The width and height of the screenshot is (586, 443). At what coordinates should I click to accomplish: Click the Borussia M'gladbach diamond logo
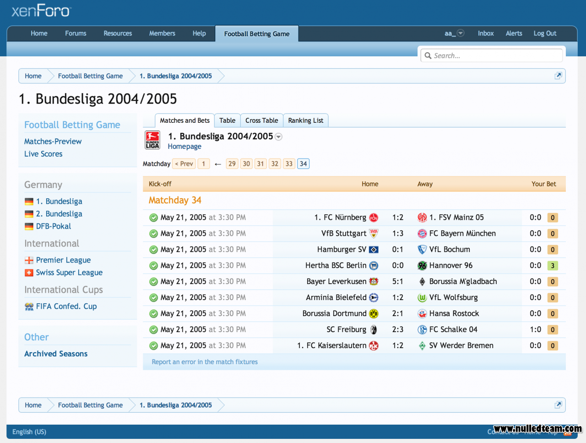(x=422, y=282)
